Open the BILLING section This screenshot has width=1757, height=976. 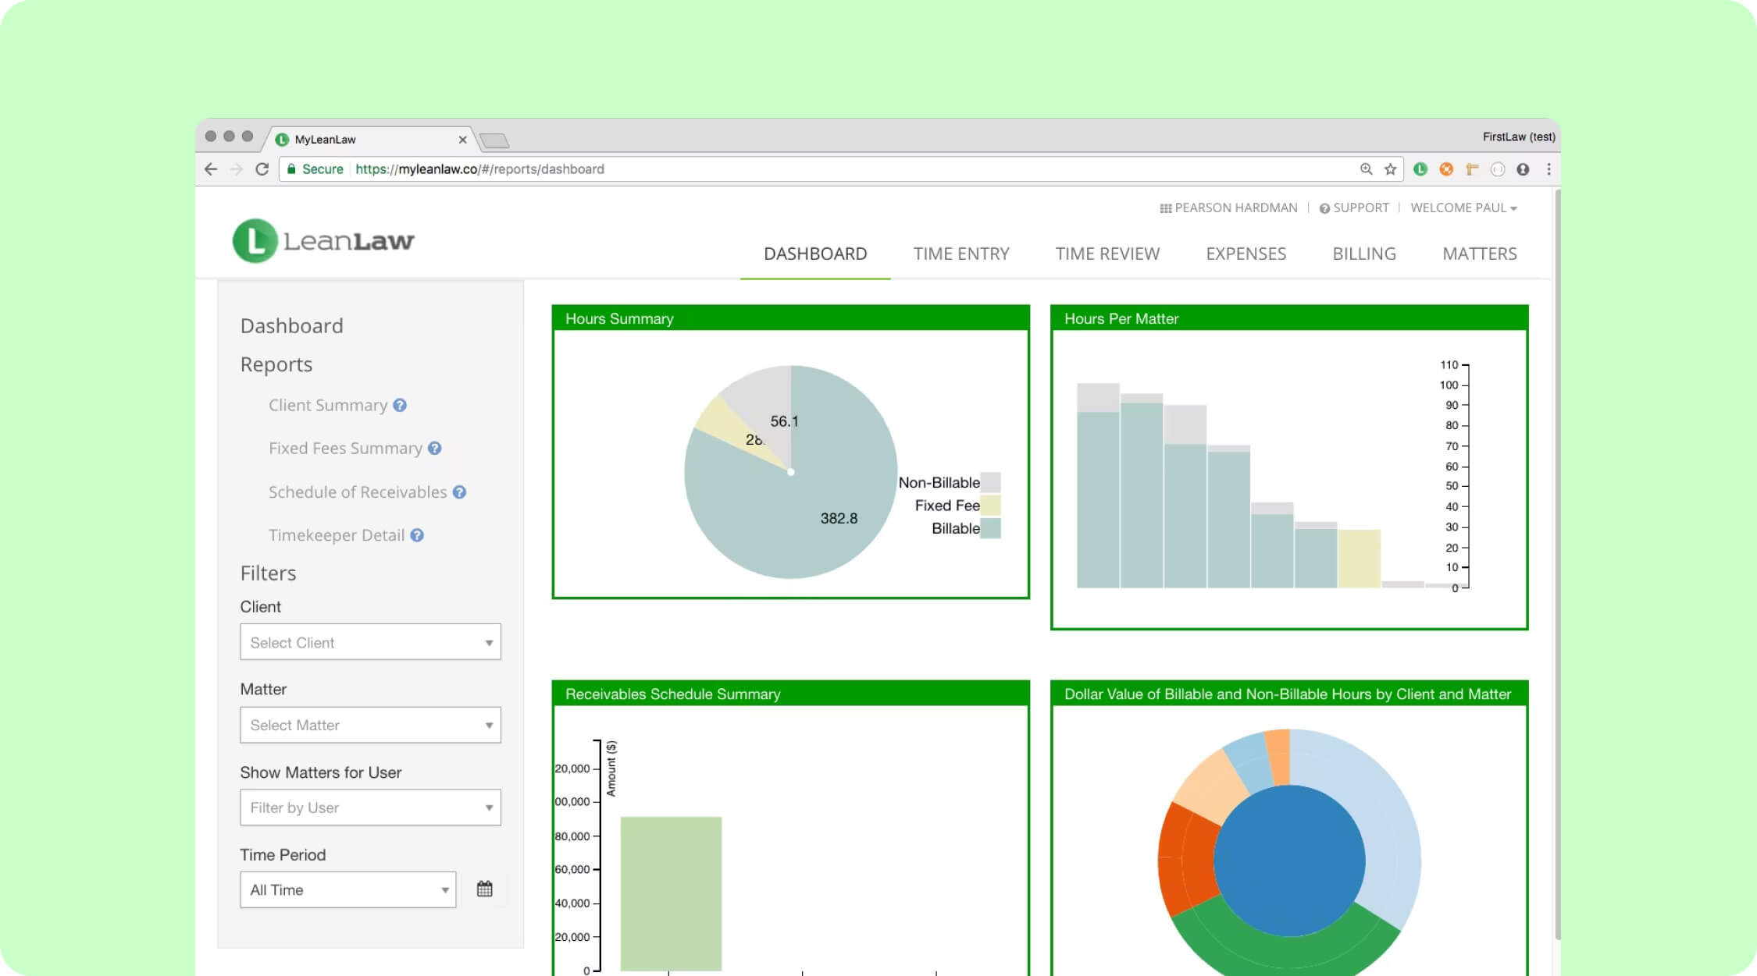[x=1363, y=253]
